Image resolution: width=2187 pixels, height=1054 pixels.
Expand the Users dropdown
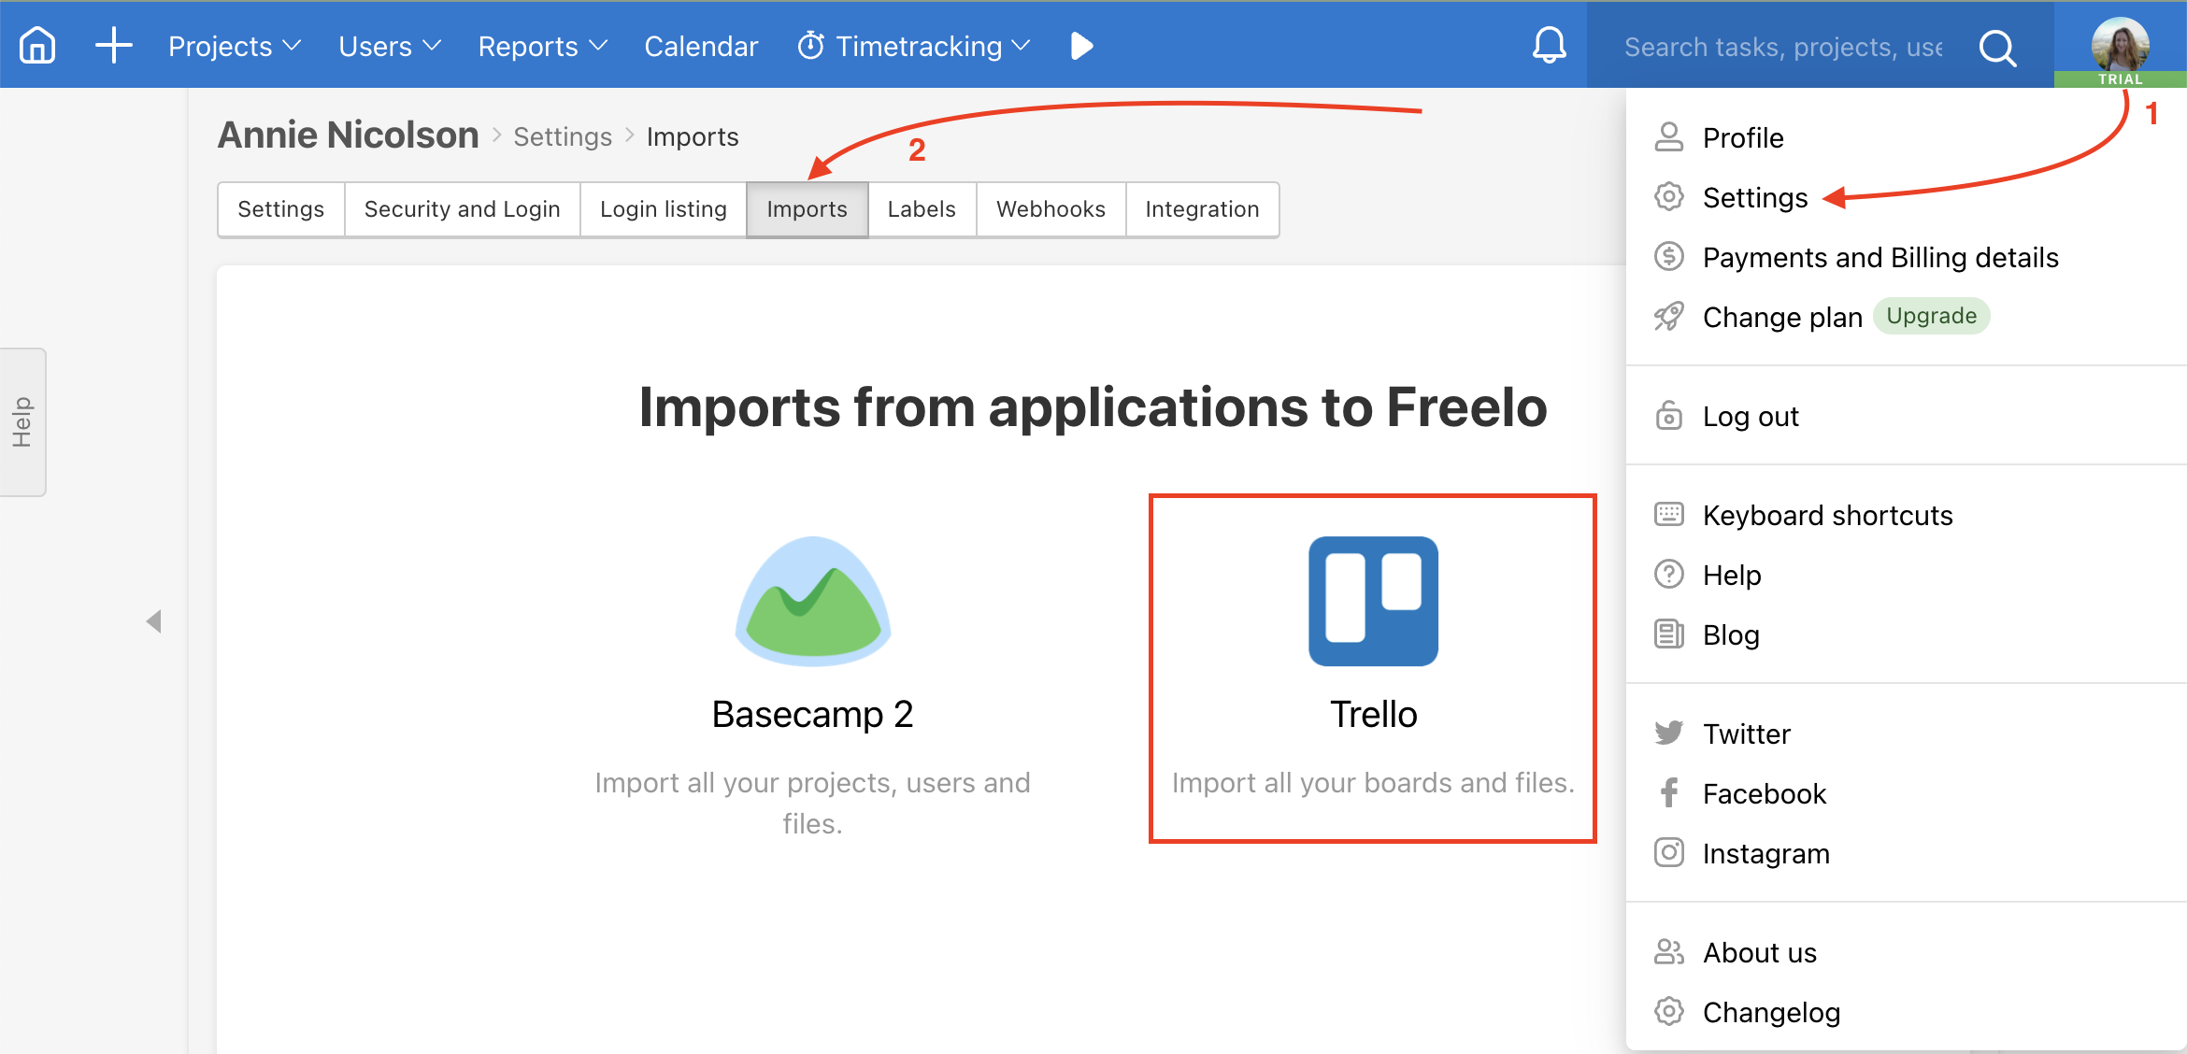point(390,46)
